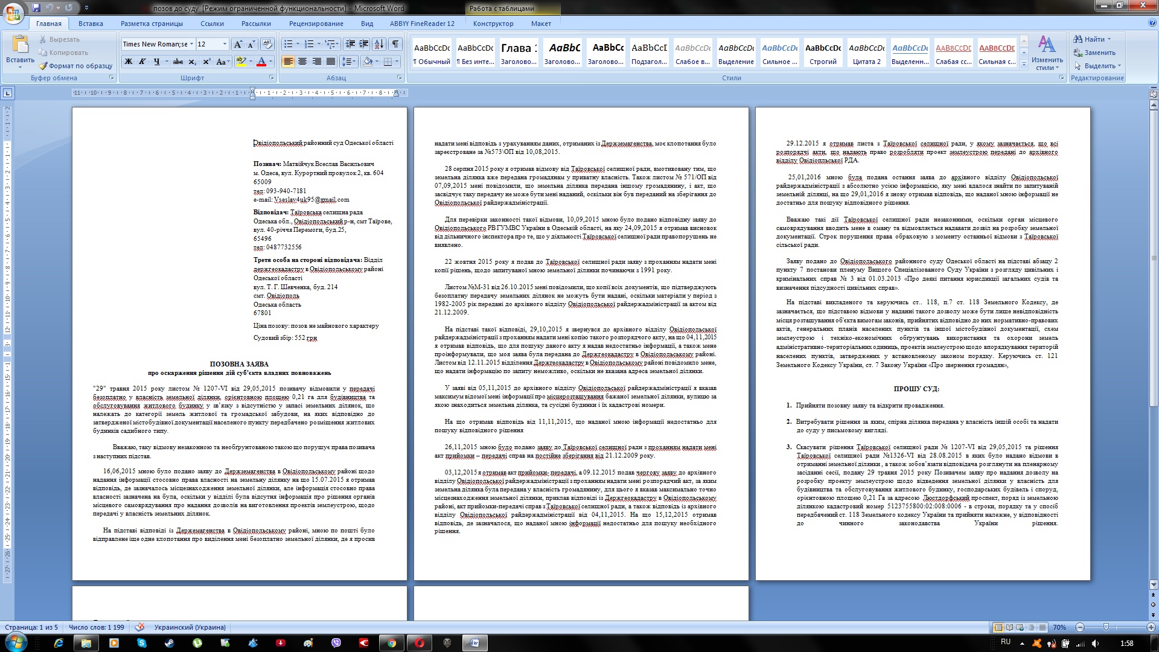Viewport: 1159px width, 652px height.
Task: Open the borders dropdown arrow
Action: (x=397, y=62)
